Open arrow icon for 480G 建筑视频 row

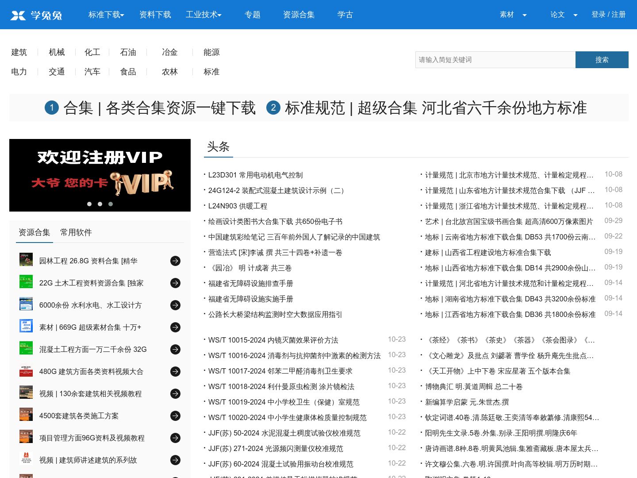click(x=176, y=372)
